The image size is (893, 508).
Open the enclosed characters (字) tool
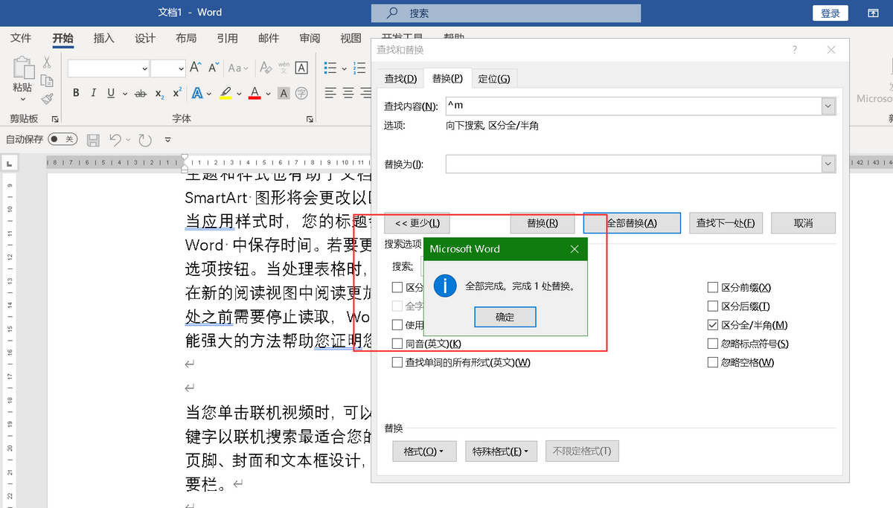click(x=301, y=94)
